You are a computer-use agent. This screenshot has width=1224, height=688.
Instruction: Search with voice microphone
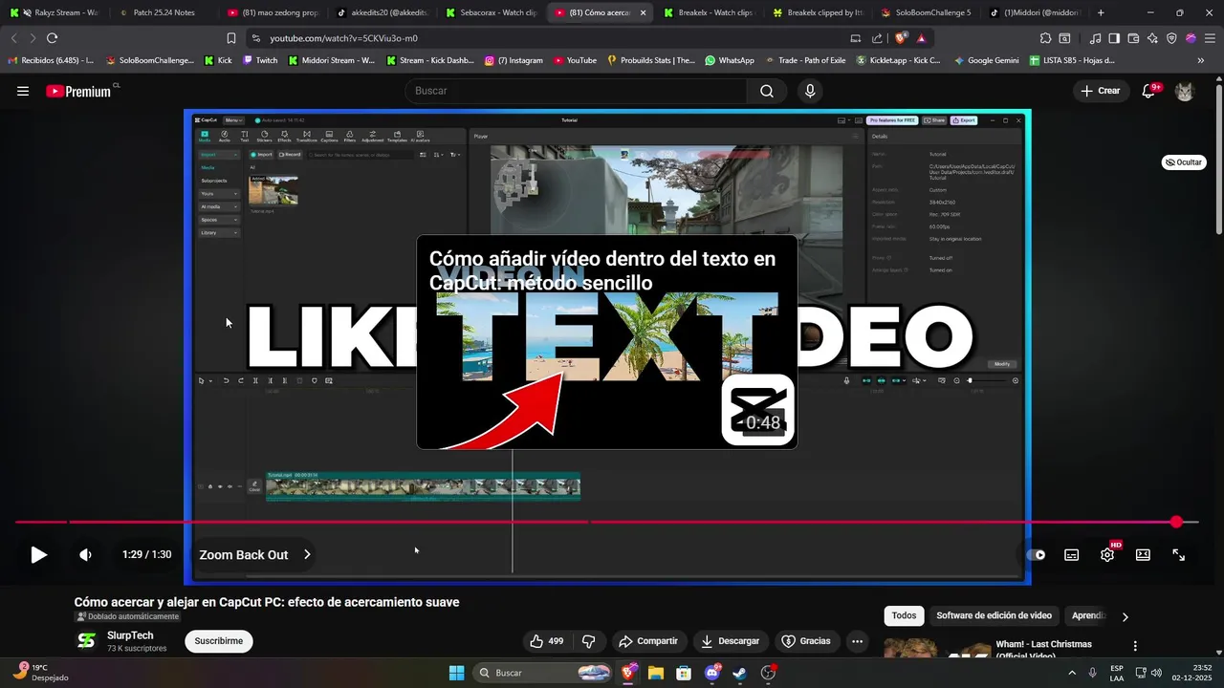810,91
